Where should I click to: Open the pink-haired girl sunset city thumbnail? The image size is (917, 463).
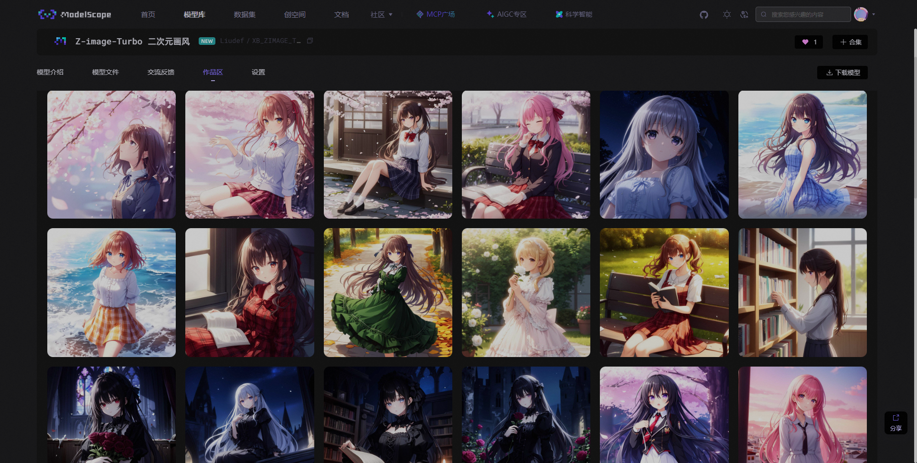pyautogui.click(x=802, y=415)
